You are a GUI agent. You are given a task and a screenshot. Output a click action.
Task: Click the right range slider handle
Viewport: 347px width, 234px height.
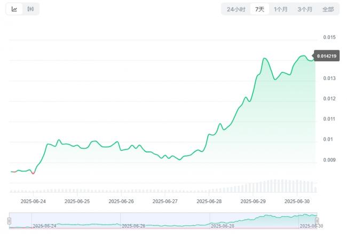pyautogui.click(x=317, y=221)
